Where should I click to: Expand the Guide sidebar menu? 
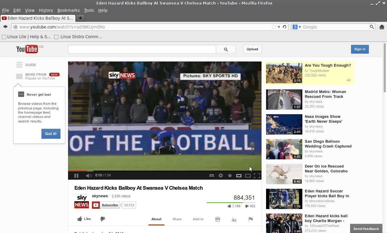pos(26,65)
